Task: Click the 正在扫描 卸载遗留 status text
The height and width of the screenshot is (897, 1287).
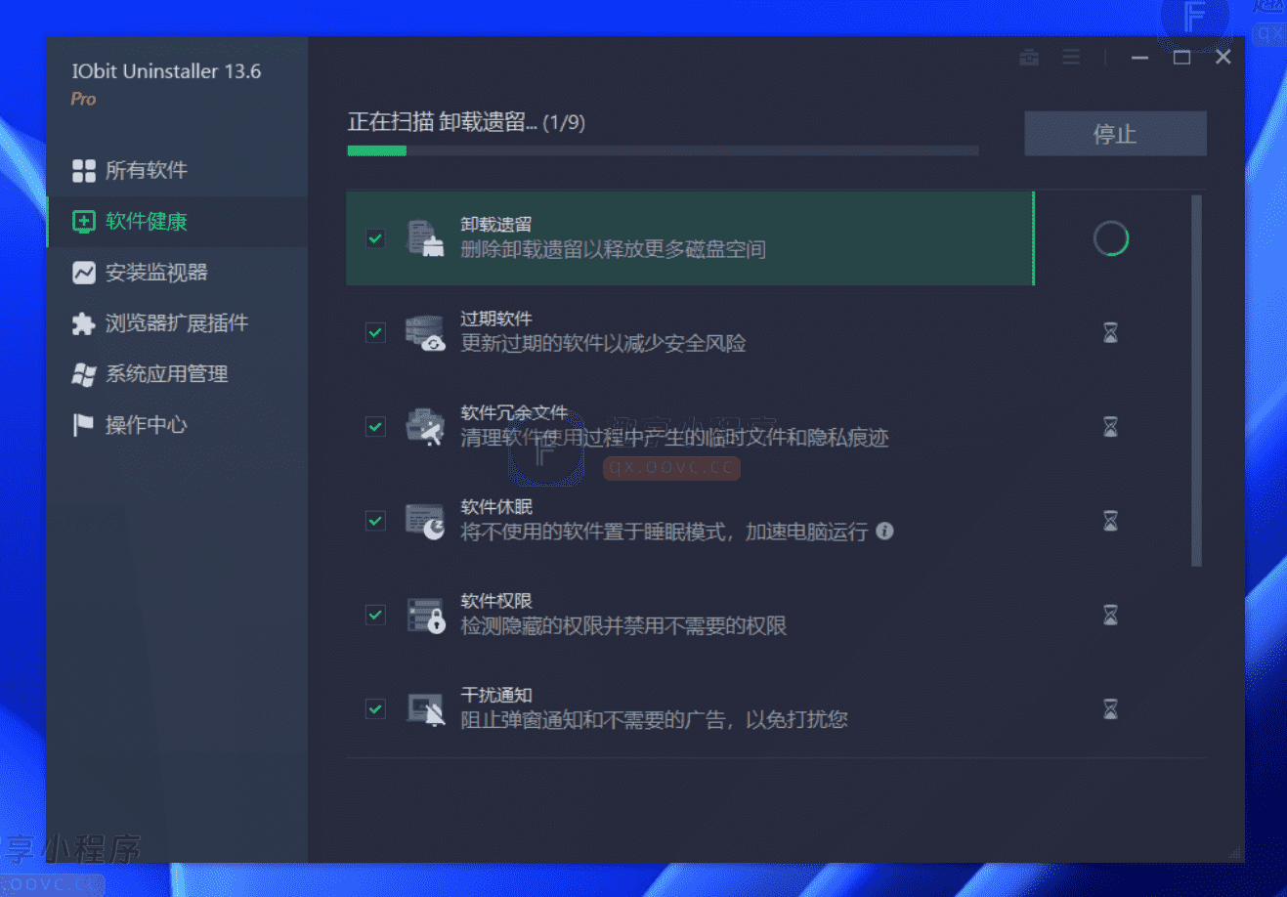Action: pyautogui.click(x=466, y=122)
